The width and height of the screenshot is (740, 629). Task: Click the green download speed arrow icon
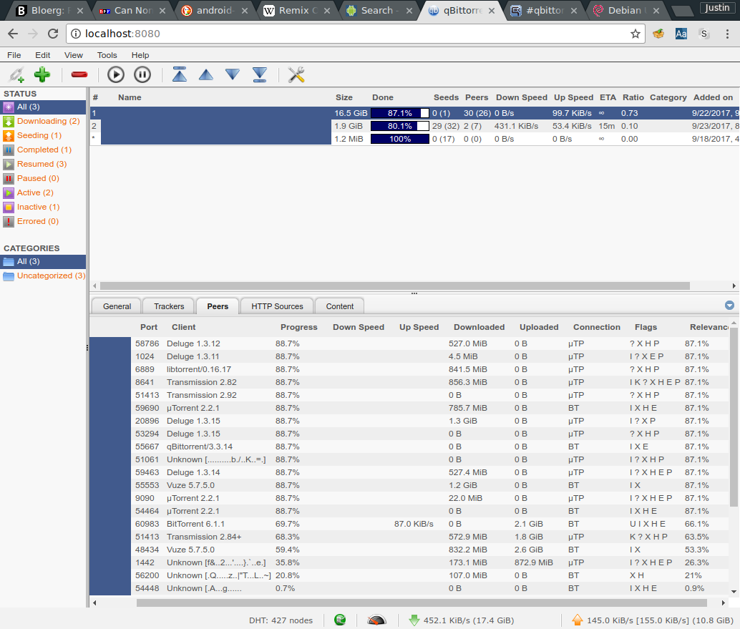414,620
